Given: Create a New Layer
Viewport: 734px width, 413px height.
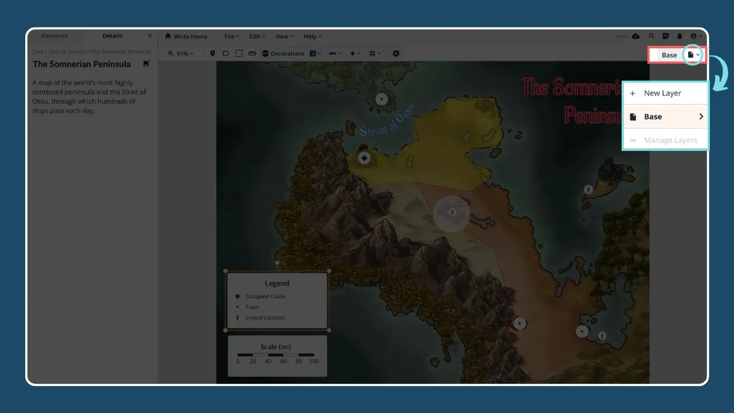Looking at the screenshot, I should (663, 93).
